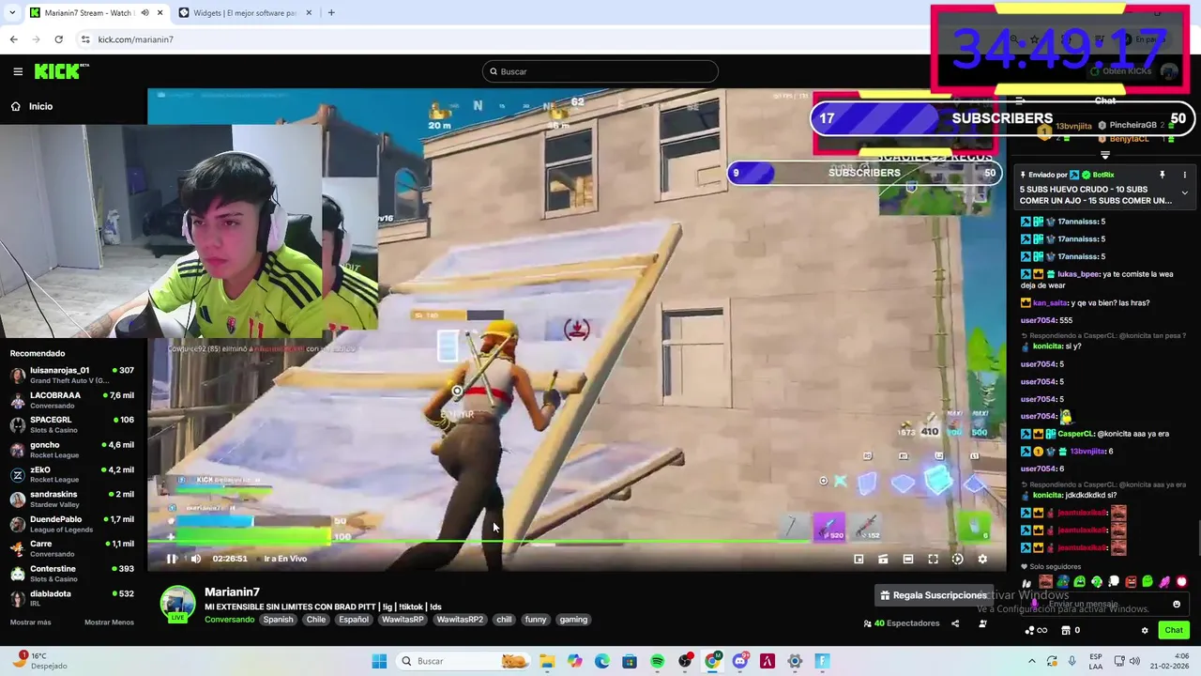This screenshot has height=676, width=1201.
Task: Click the angry red emote
Action: pos(1131,582)
